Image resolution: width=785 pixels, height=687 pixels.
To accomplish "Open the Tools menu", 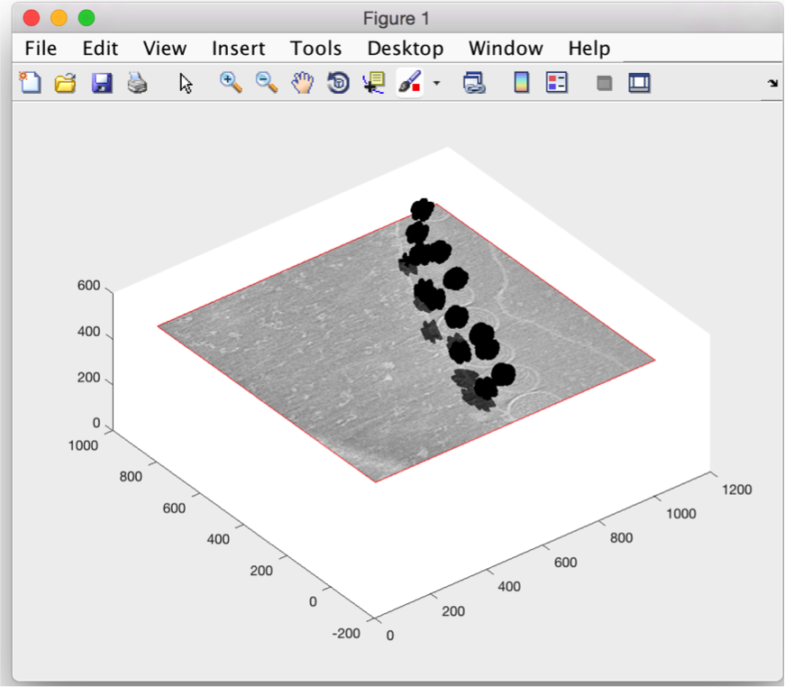I will click(316, 49).
